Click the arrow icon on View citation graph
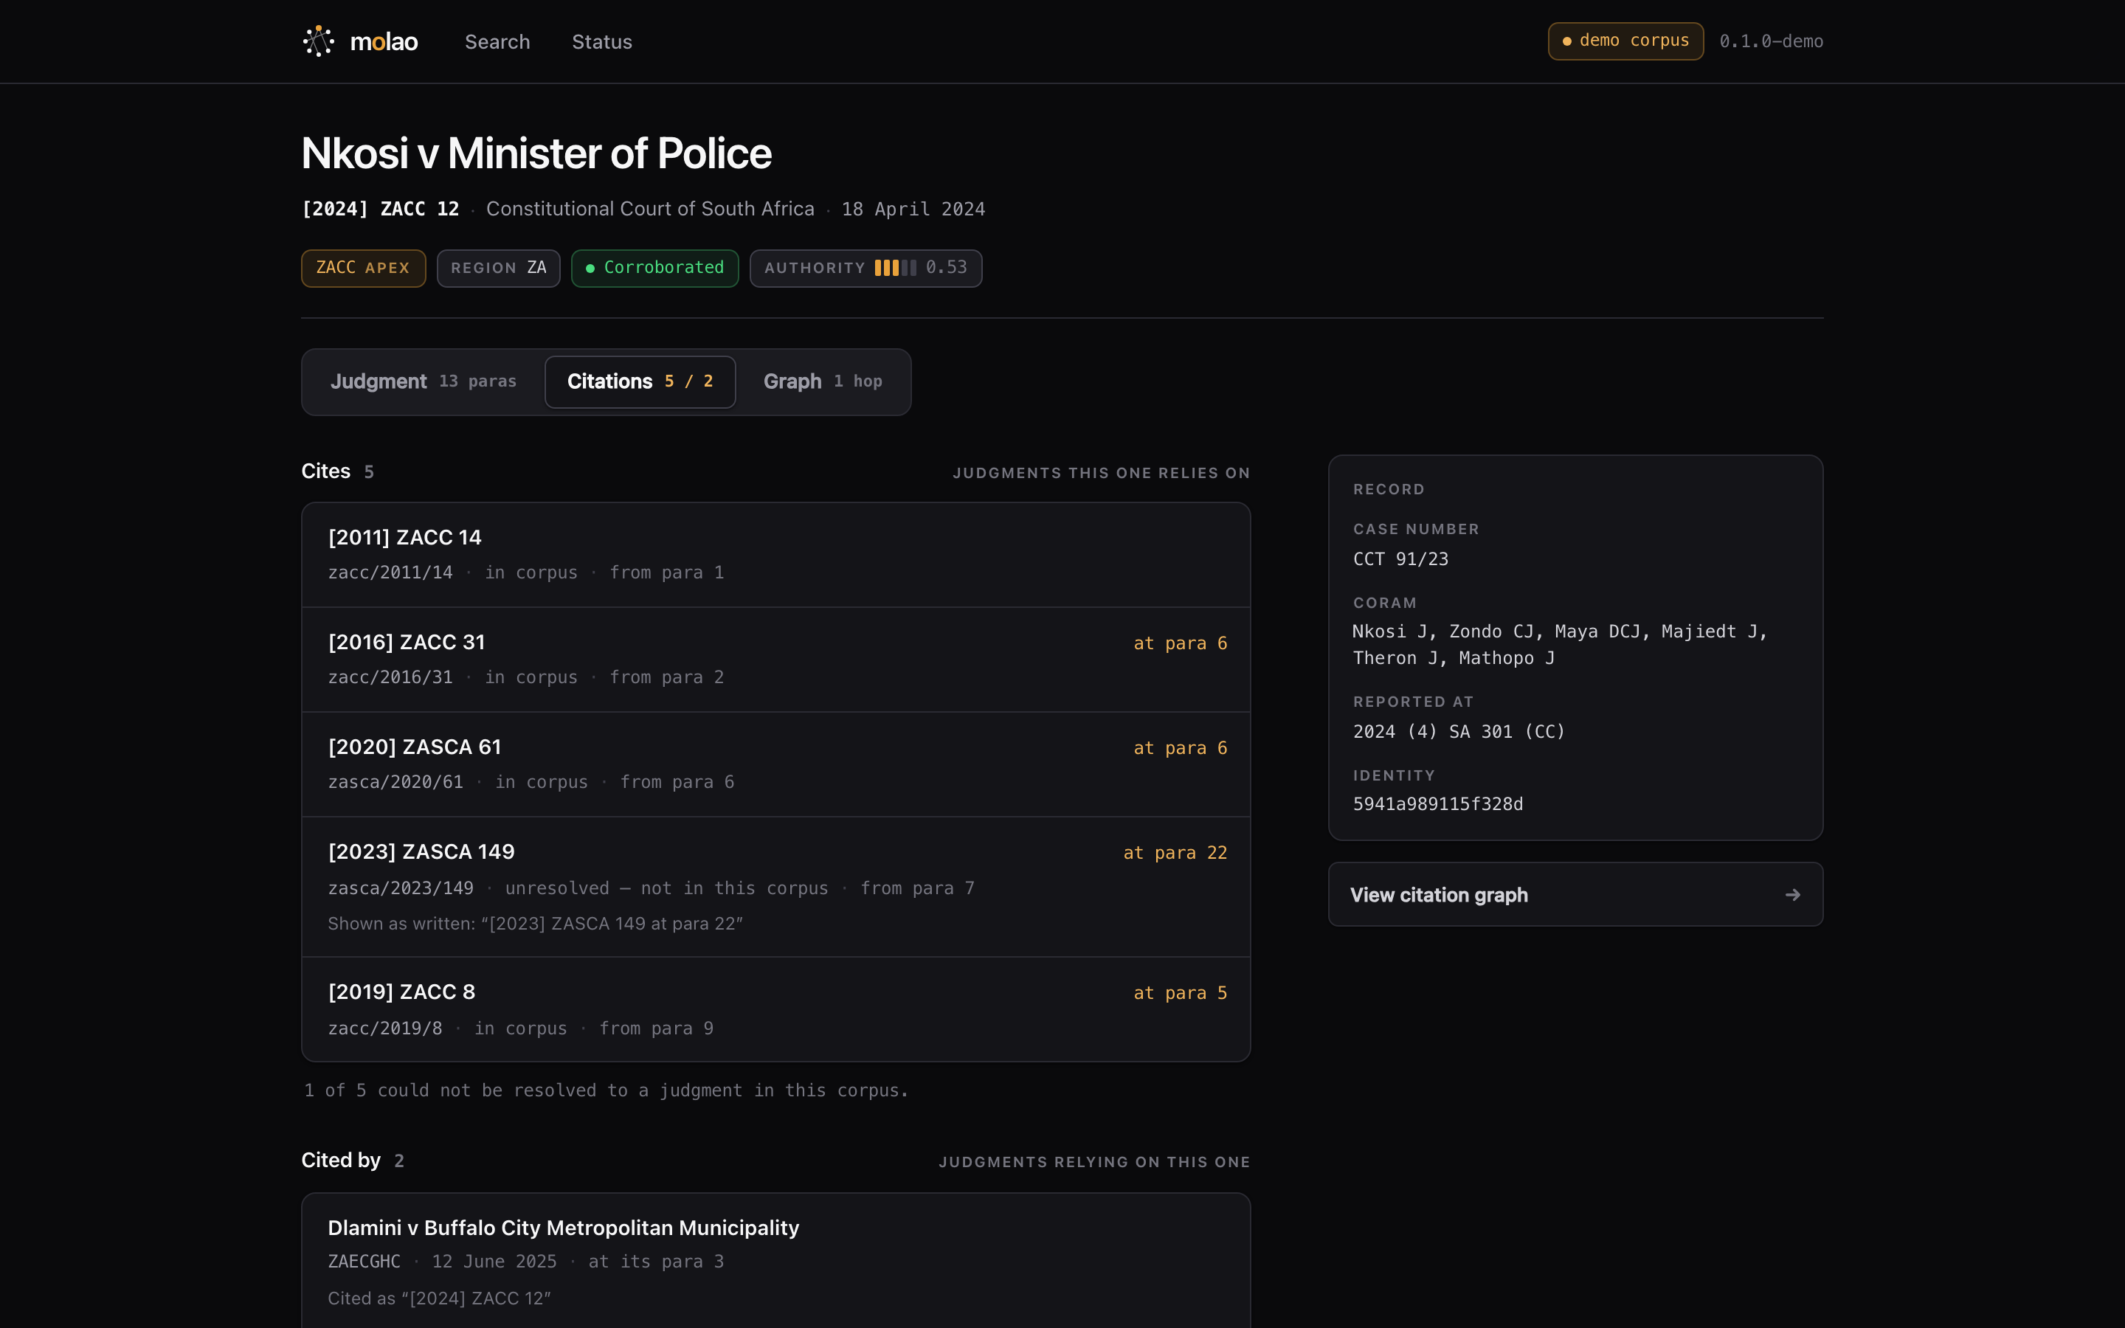 [x=1792, y=894]
